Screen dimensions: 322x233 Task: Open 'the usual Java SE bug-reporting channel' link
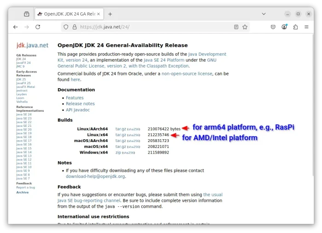click(140, 198)
